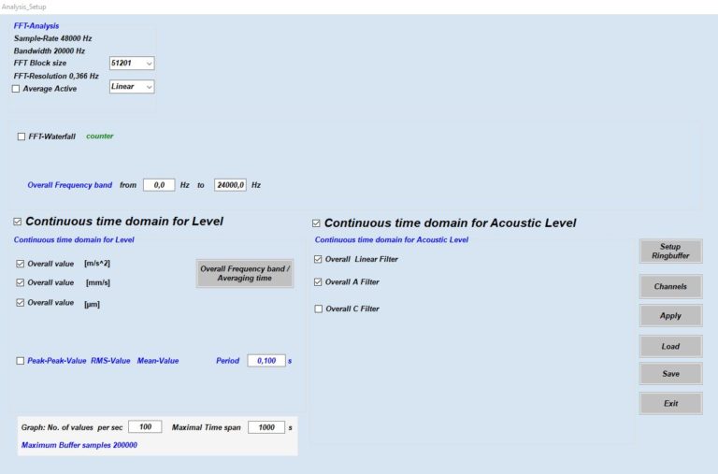This screenshot has width=718, height=474.
Task: Enable the FFT-Waterfall checkbox
Action: tap(22, 136)
